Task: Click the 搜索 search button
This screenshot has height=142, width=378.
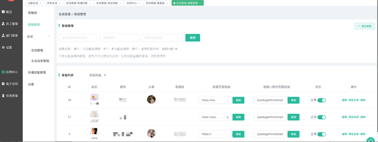Action: pos(193,38)
